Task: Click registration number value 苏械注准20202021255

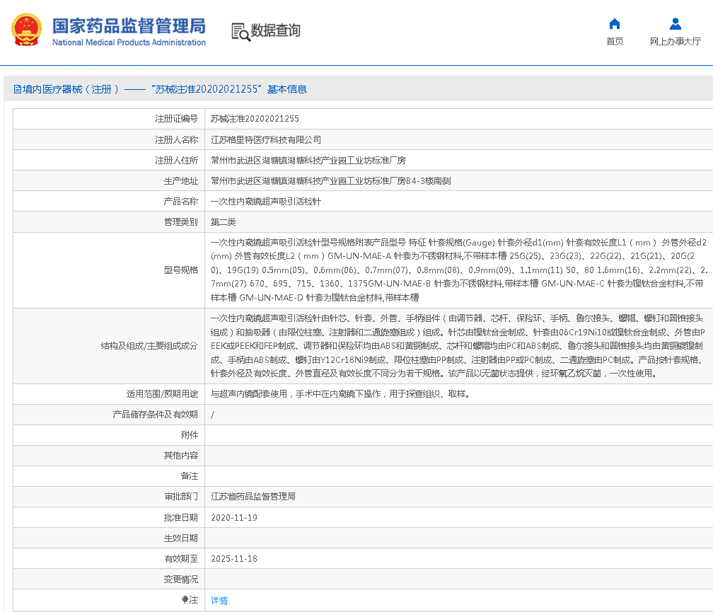Action: tap(255, 119)
